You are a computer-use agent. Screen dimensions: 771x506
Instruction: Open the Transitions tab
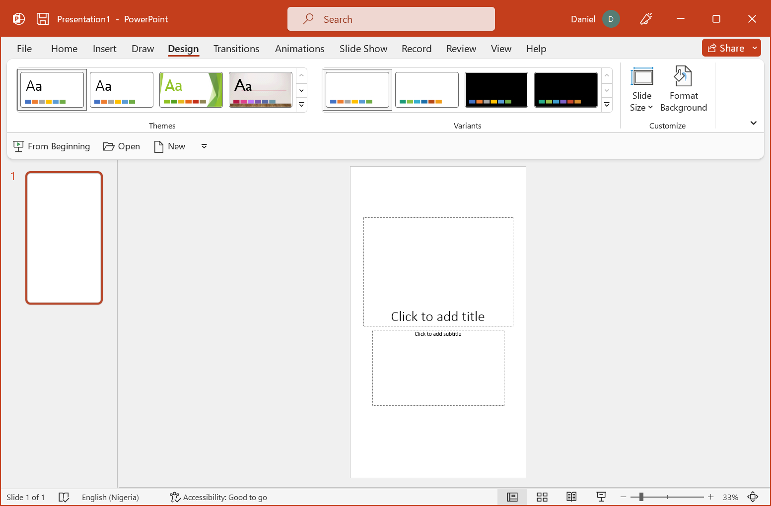[236, 49]
